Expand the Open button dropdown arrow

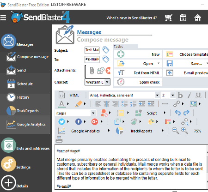pos(159,63)
